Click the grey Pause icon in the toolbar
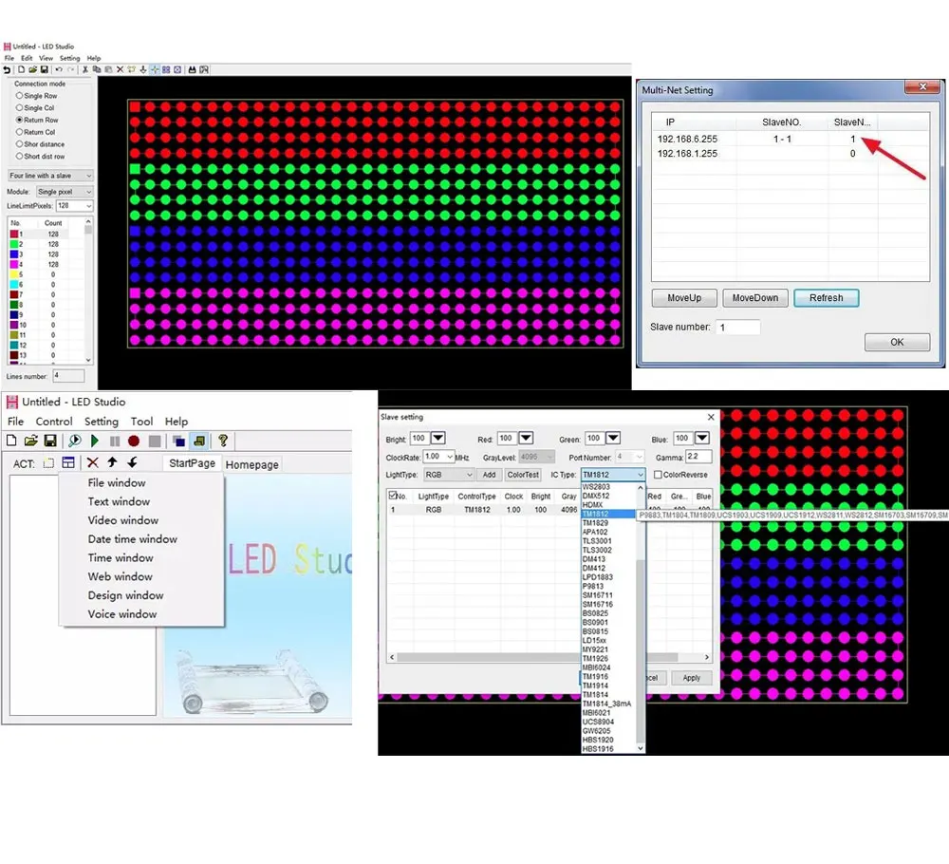Viewport: 949px width, 864px height. point(115,441)
